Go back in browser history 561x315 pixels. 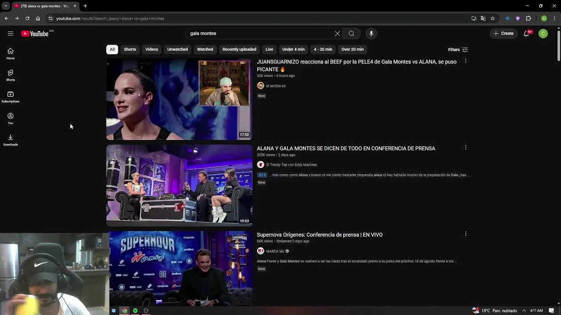pyautogui.click(x=6, y=18)
